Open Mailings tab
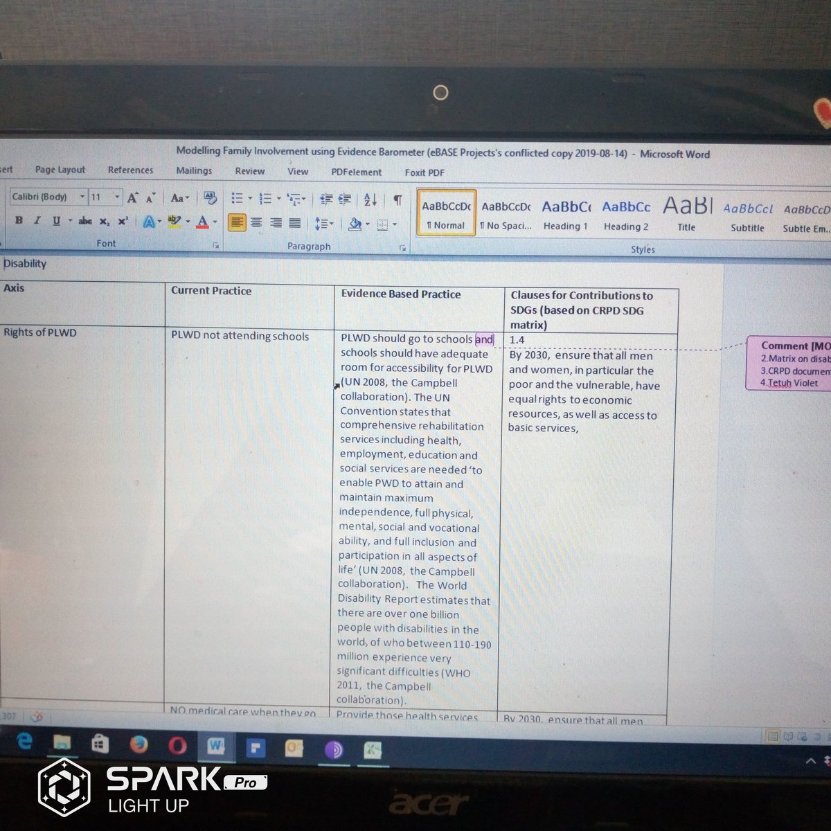The image size is (831, 831). pyautogui.click(x=194, y=170)
